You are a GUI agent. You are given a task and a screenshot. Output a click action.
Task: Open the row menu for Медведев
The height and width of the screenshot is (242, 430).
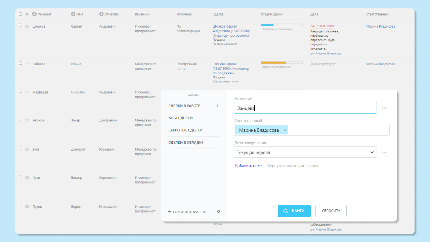point(27,92)
